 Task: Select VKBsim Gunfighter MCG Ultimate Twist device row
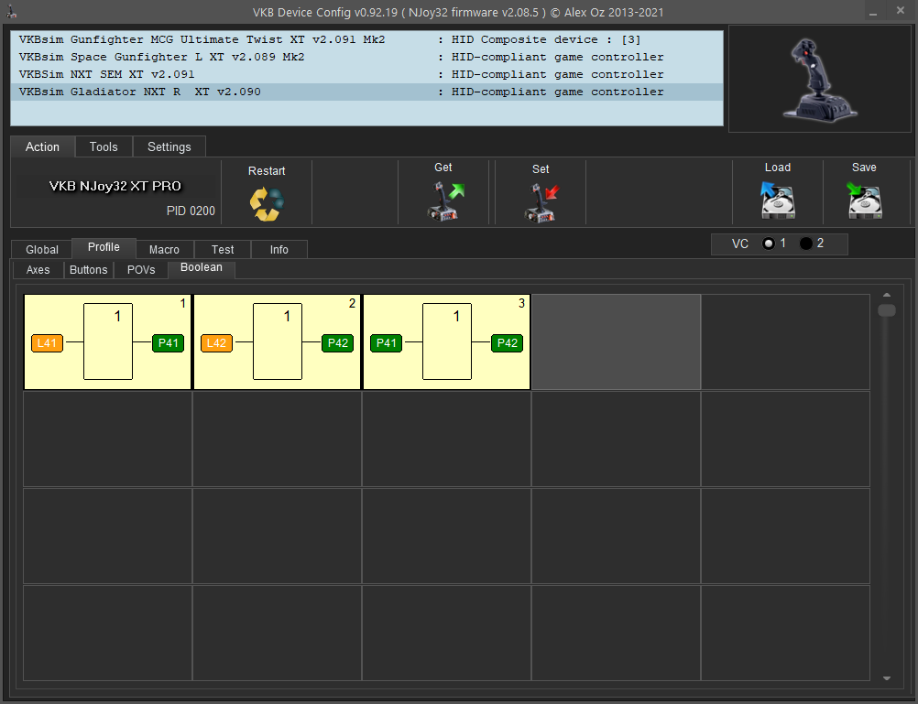[366, 39]
